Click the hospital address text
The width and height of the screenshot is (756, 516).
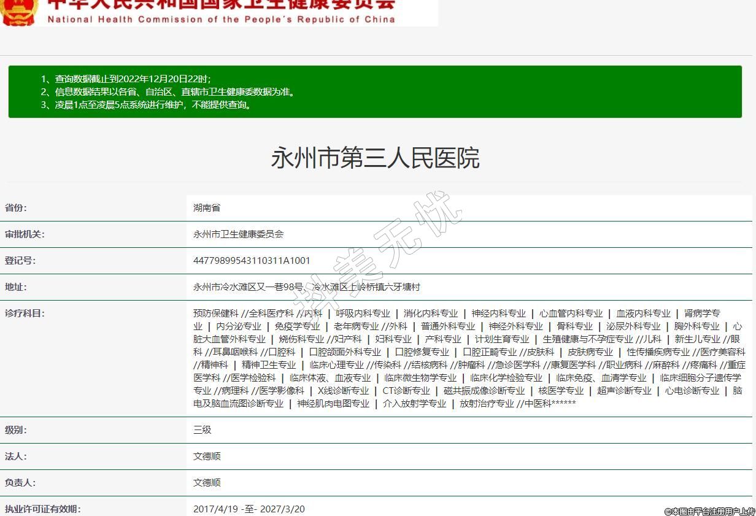point(306,287)
